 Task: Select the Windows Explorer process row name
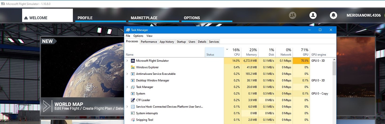(147, 67)
